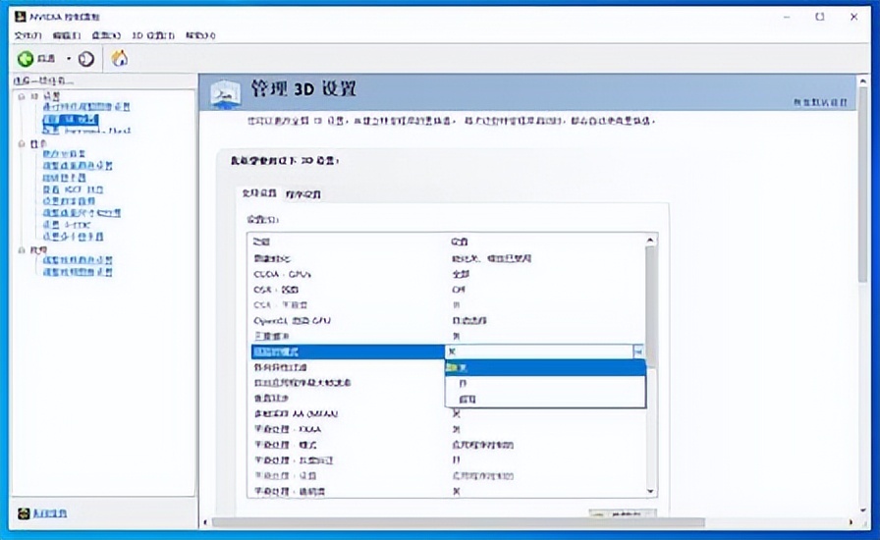Click the Restore button below settings list

[x=622, y=513]
